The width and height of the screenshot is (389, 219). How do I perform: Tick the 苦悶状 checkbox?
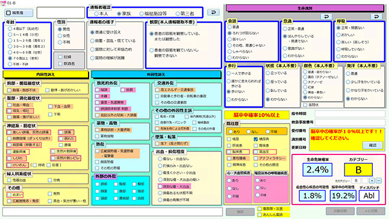(305, 105)
